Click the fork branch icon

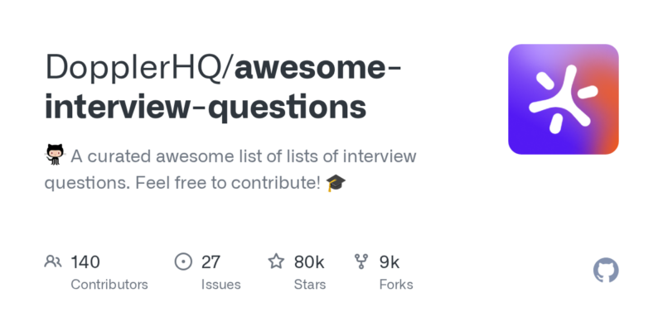[361, 262]
